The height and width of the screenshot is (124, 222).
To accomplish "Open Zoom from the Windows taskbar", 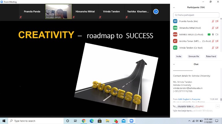I will point(132,121).
